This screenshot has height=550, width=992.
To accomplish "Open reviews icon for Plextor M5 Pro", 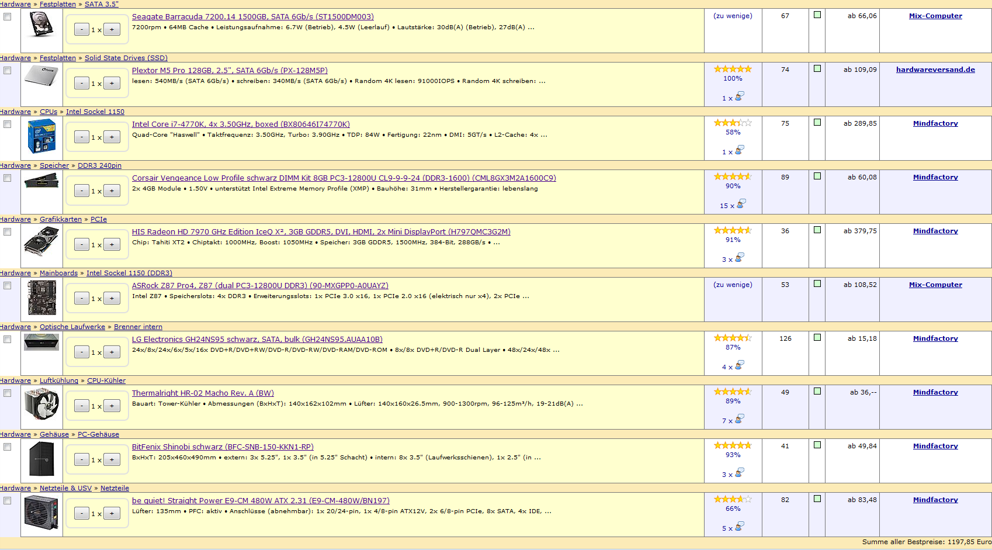I will (x=740, y=96).
